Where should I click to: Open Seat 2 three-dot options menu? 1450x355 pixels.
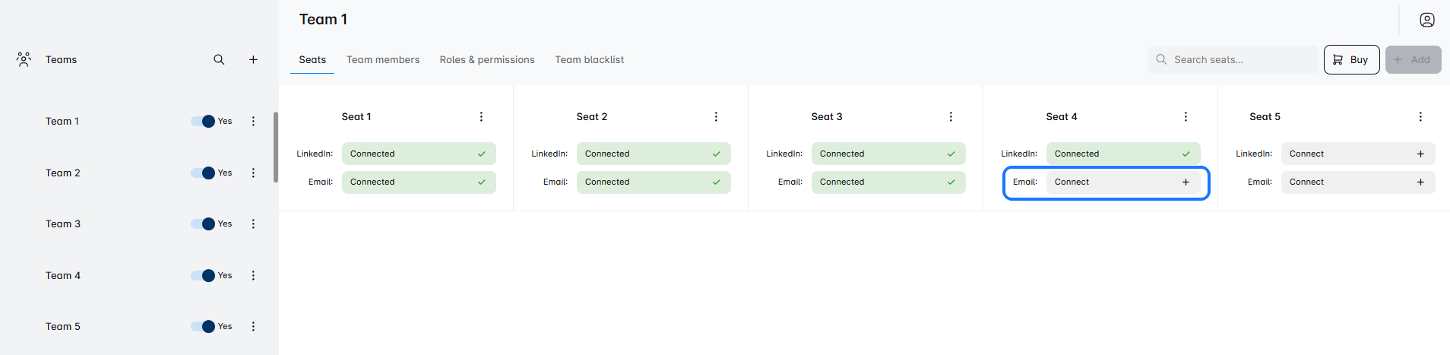coord(716,116)
